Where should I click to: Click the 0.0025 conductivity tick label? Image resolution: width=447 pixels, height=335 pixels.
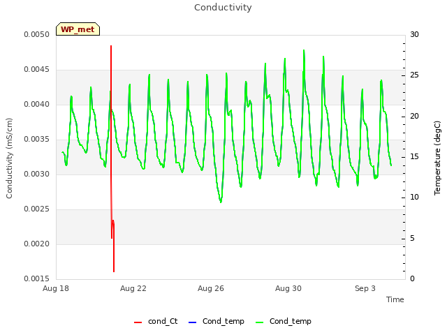point(37,209)
